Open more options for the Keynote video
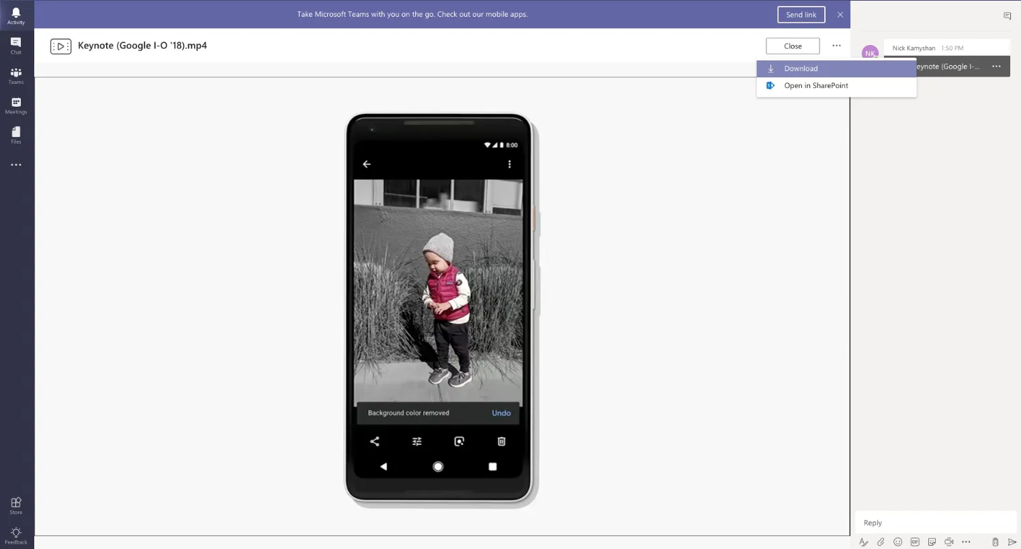Image resolution: width=1021 pixels, height=549 pixels. click(836, 45)
